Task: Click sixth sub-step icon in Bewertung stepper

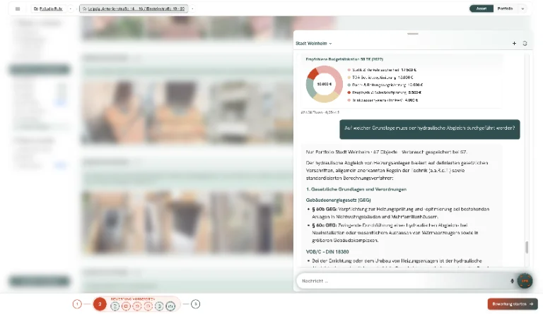Action: [170, 306]
